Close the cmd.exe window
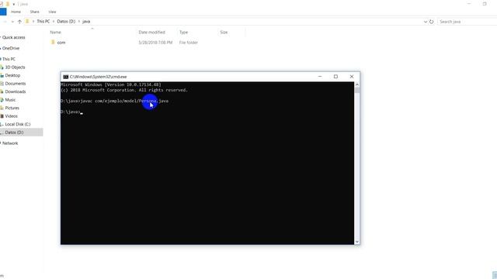Screen dimensions: 497x279 tap(352, 77)
